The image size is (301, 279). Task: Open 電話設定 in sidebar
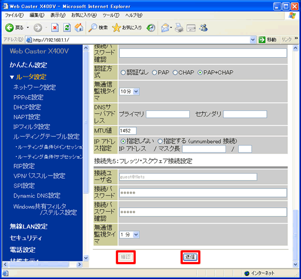[x=22, y=250]
